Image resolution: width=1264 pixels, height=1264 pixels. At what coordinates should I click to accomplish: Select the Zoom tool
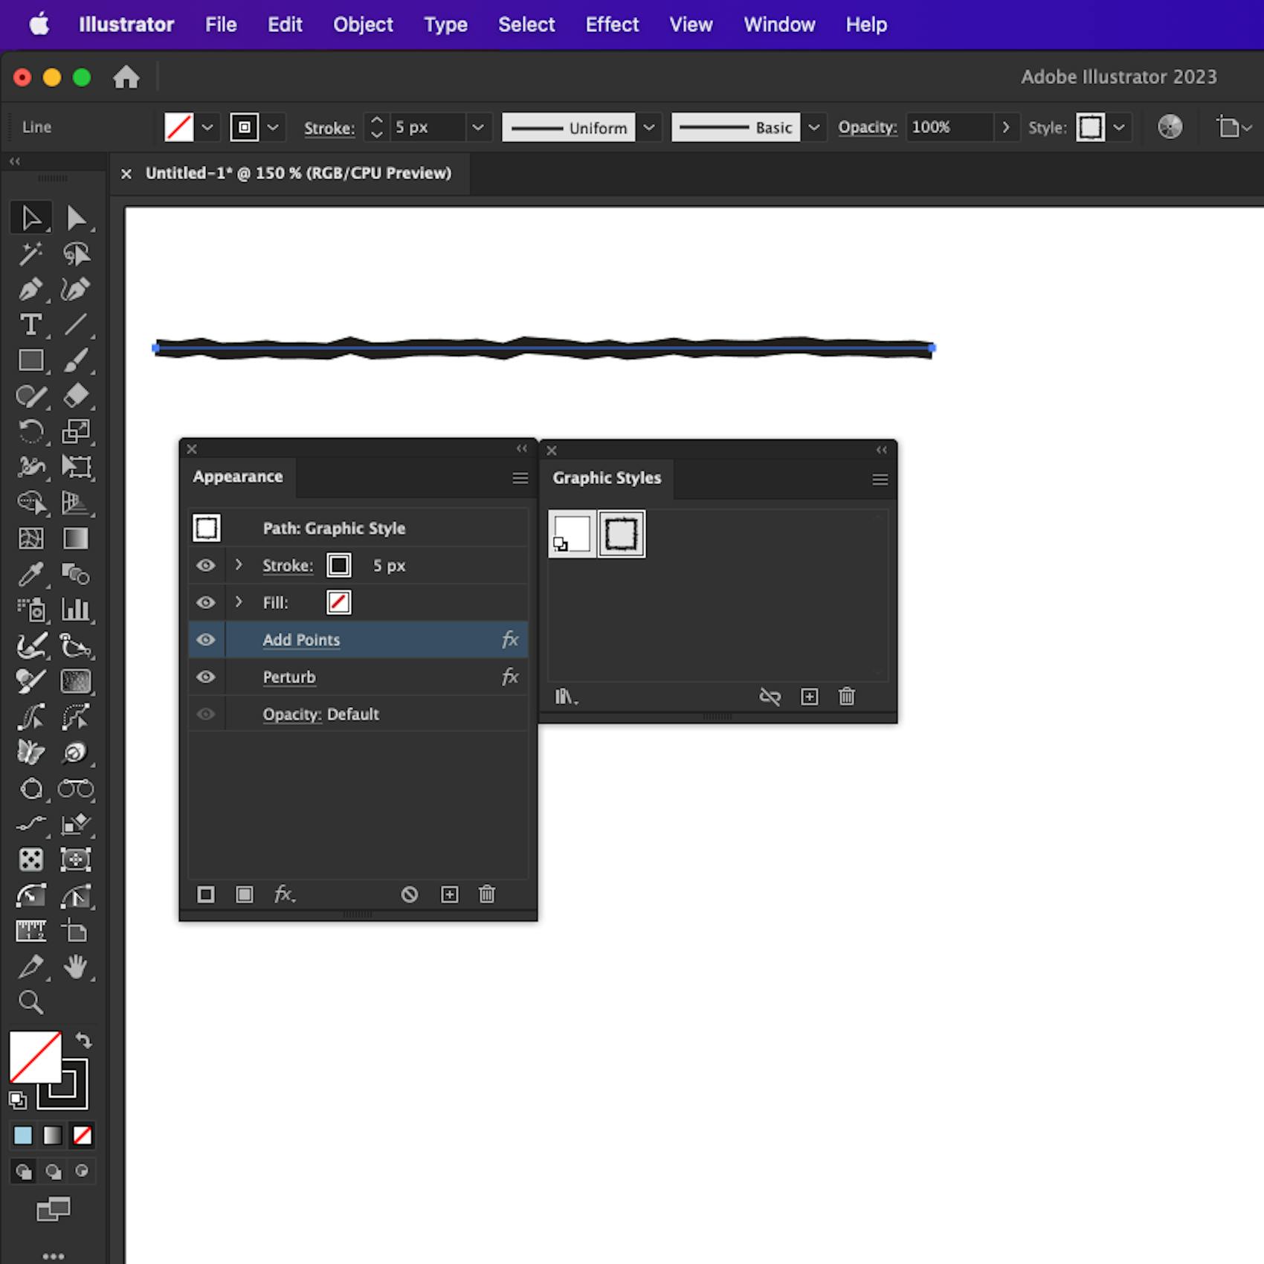coord(33,1002)
